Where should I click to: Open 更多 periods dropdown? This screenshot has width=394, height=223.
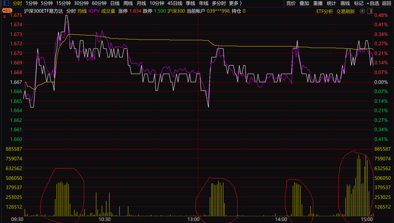(x=235, y=3)
